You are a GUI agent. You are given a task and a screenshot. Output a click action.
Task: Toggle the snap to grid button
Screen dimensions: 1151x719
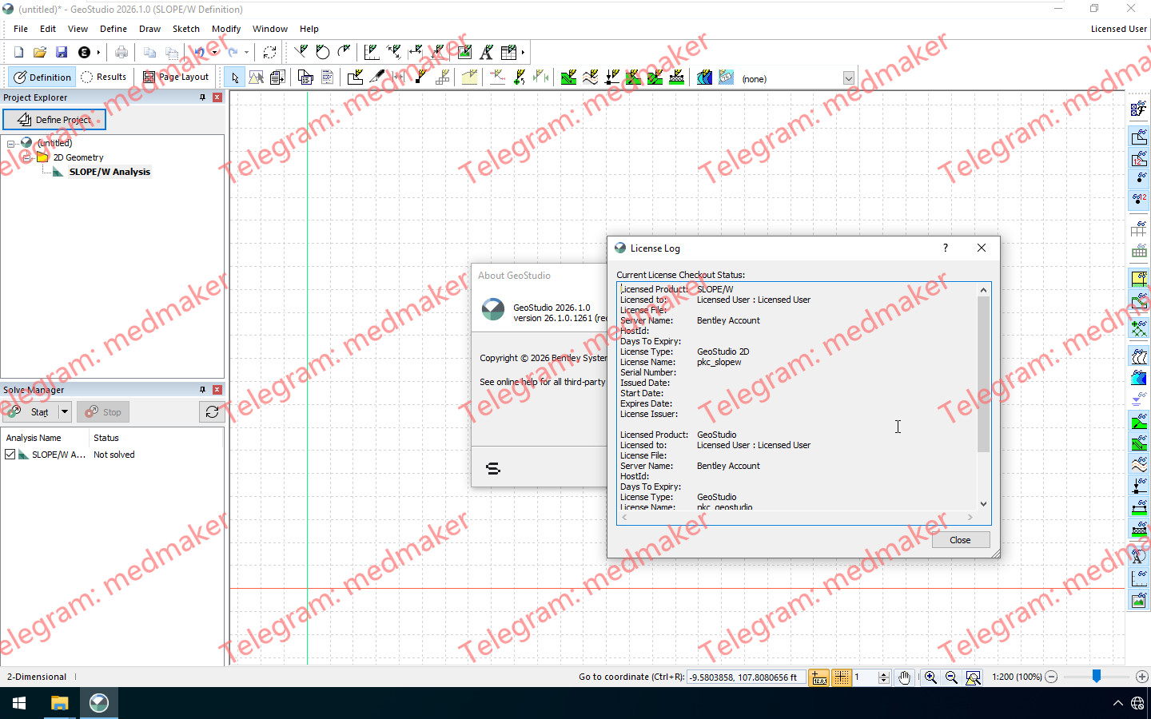pos(842,677)
